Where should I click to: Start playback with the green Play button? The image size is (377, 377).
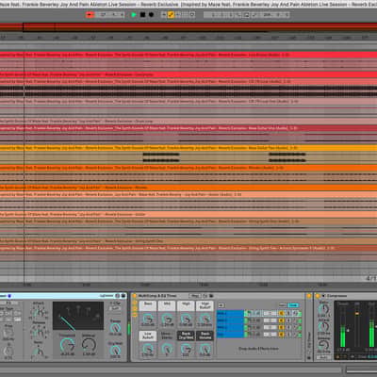point(134,15)
